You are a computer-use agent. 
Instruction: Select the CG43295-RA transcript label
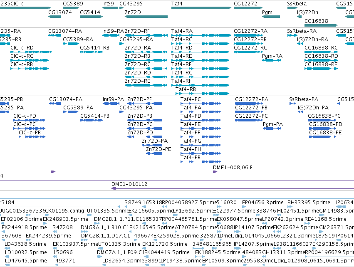pyautogui.click(x=136, y=39)
